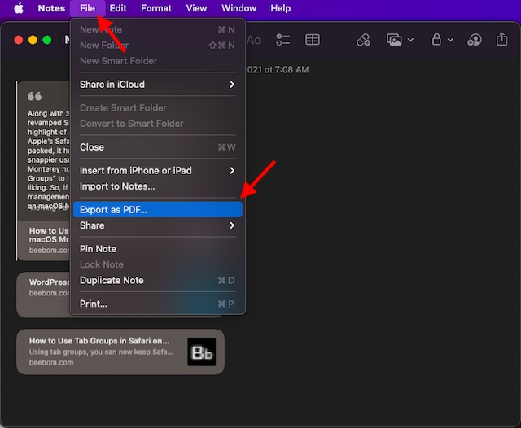
Task: Open the Notes app menu
Action: pyautogui.click(x=51, y=8)
